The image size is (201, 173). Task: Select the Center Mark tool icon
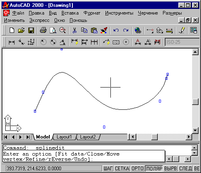click(x=126, y=42)
